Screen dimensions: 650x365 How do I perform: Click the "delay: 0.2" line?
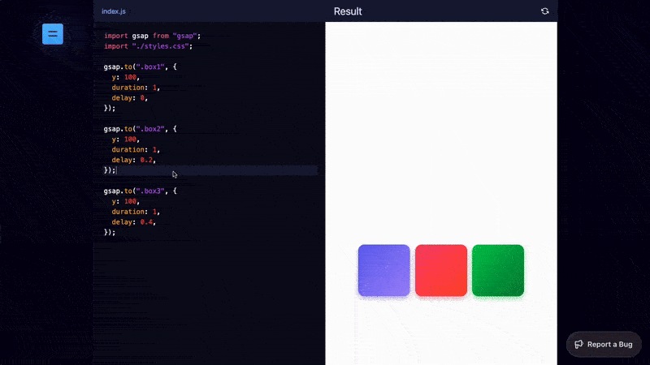click(133, 160)
